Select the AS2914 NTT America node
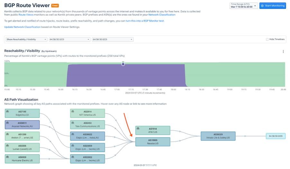 pyautogui.click(x=87, y=113)
